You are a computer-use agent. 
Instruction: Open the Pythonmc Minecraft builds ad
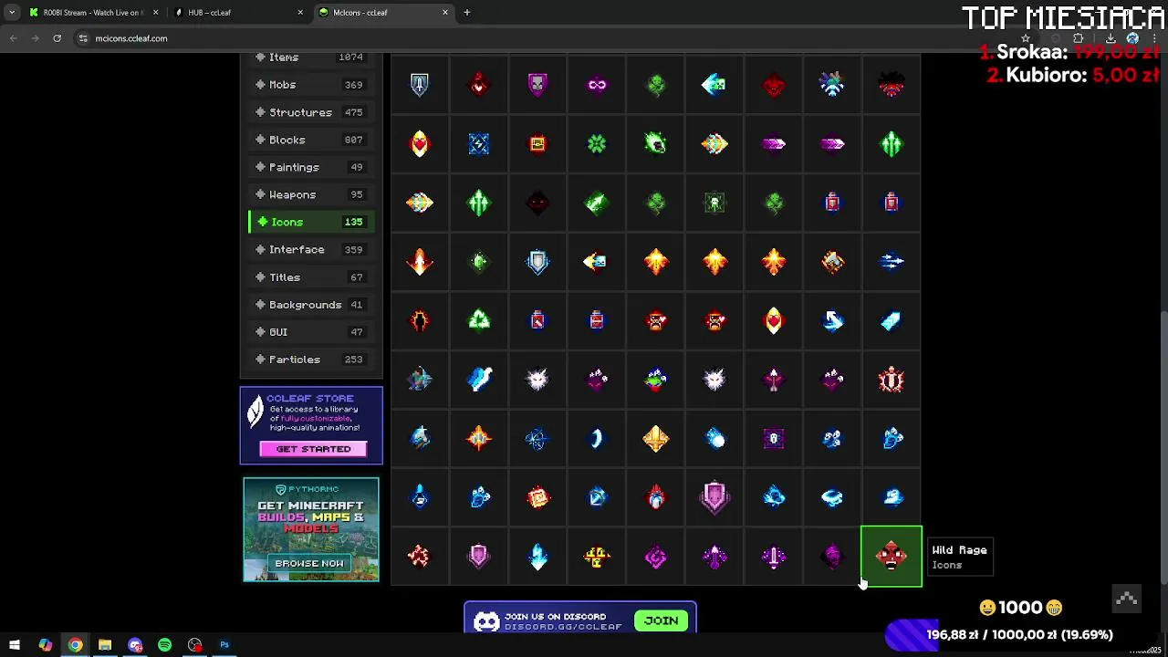click(311, 529)
